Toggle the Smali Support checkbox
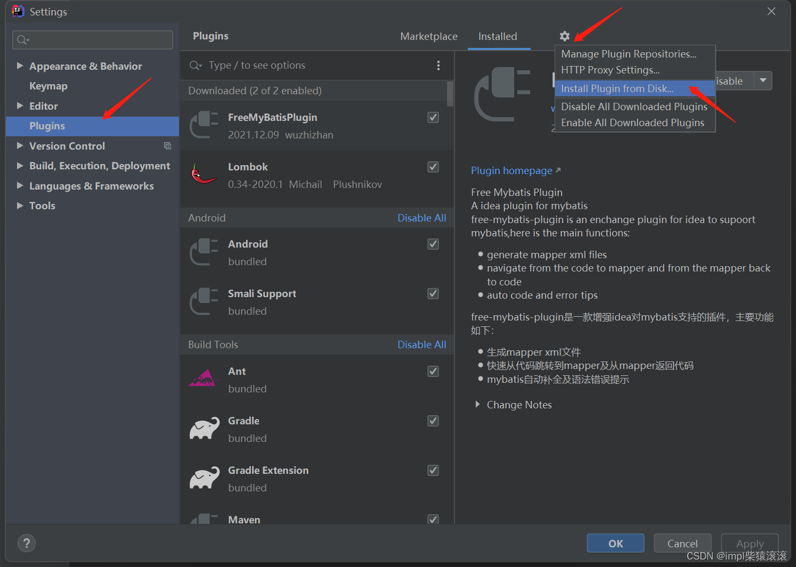This screenshot has width=796, height=567. point(433,294)
